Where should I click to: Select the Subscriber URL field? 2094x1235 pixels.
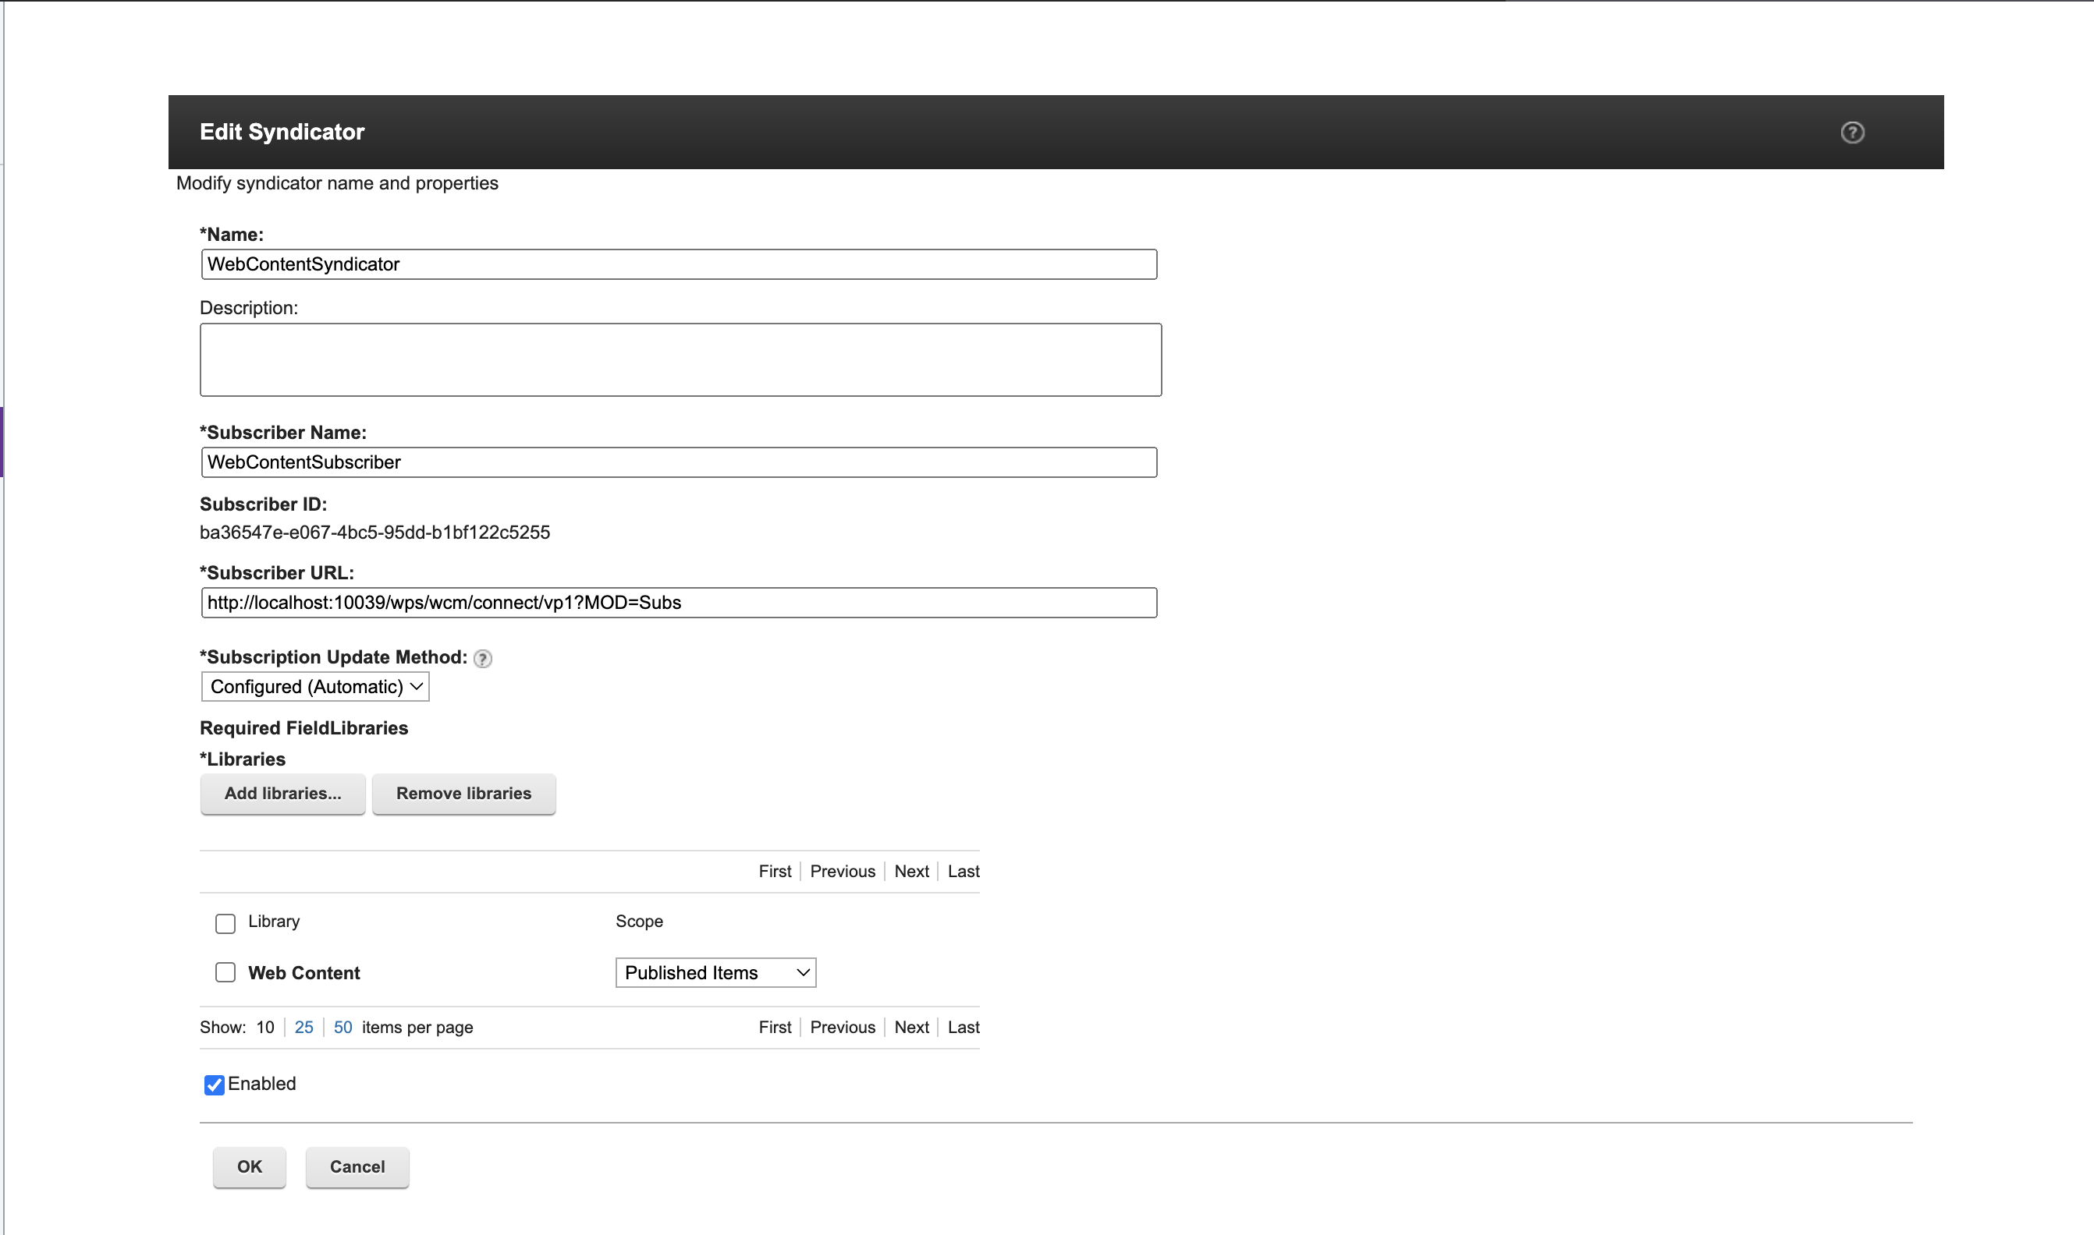(x=678, y=602)
